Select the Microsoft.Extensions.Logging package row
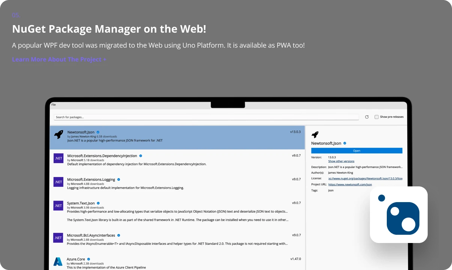Image resolution: width=452 pixels, height=270 pixels. tap(177, 183)
